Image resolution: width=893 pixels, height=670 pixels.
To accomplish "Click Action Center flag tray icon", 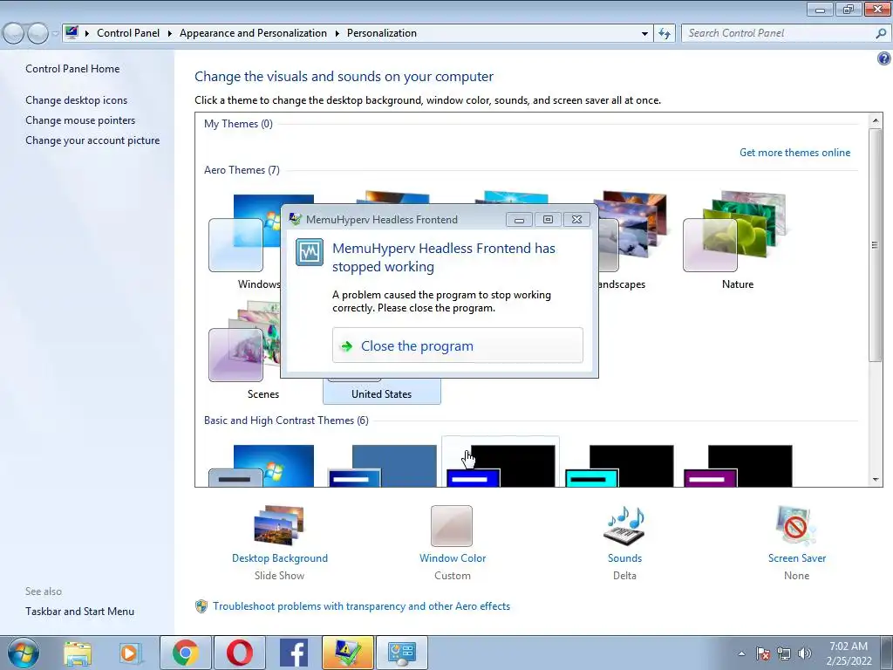I will (762, 653).
